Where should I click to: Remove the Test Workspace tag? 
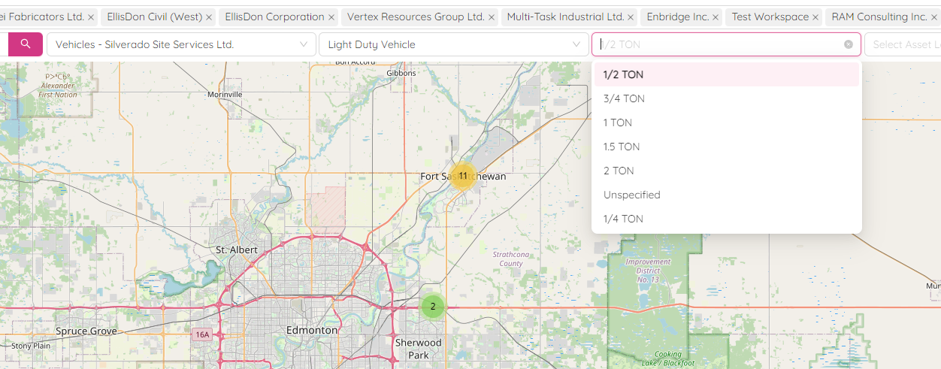click(815, 17)
